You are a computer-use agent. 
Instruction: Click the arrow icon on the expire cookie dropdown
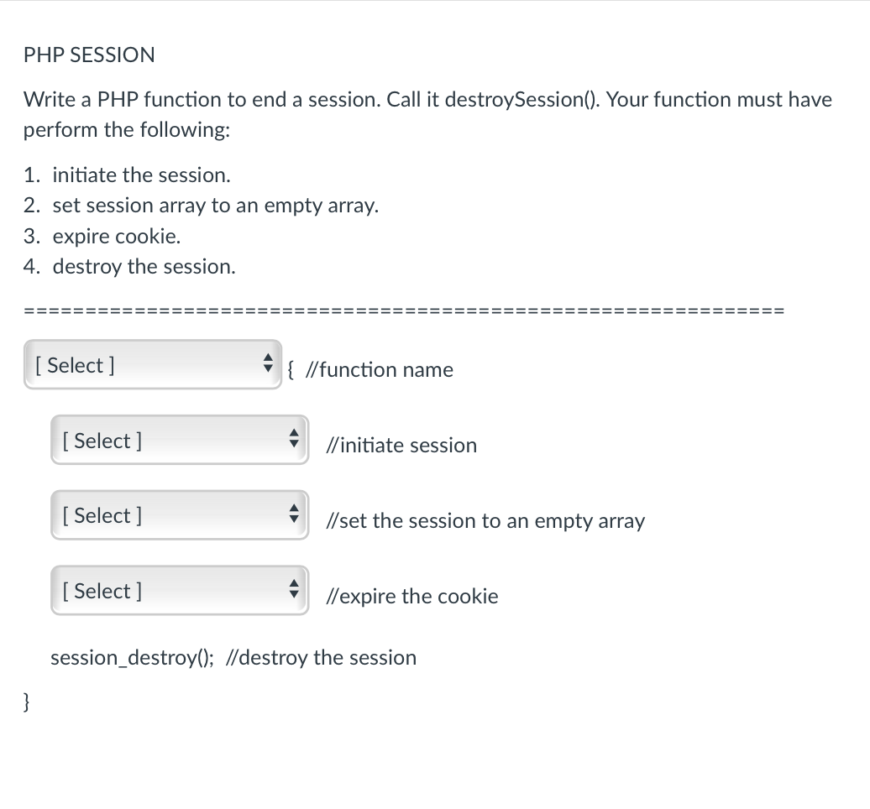click(295, 588)
